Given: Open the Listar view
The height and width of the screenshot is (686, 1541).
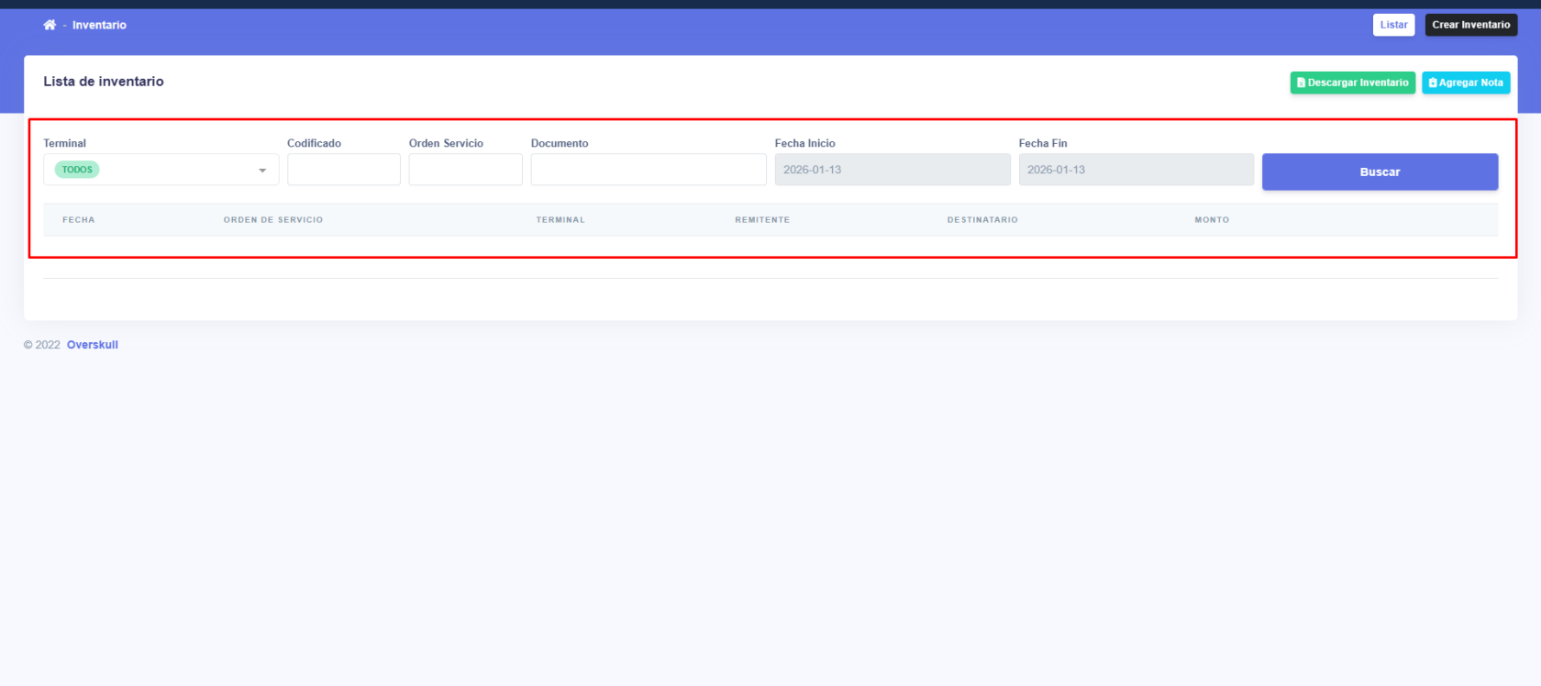Looking at the screenshot, I should click(x=1393, y=25).
